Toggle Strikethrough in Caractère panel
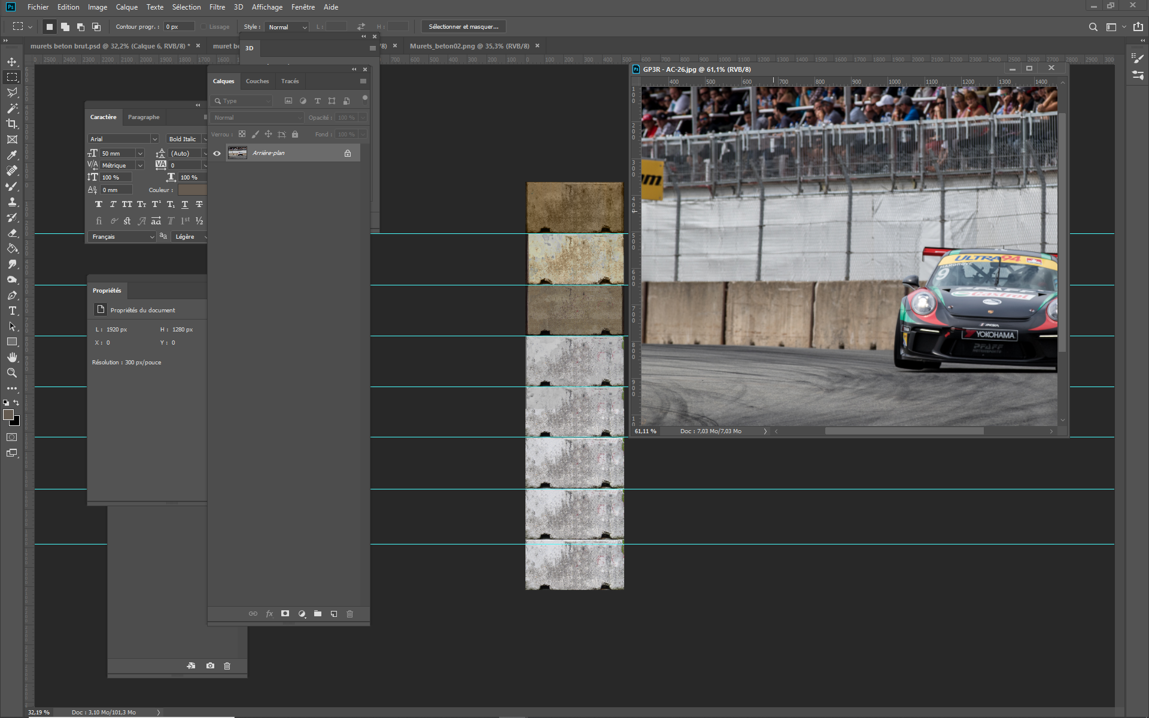 [199, 205]
